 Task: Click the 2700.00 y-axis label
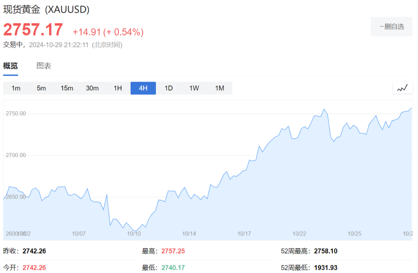coord(16,155)
